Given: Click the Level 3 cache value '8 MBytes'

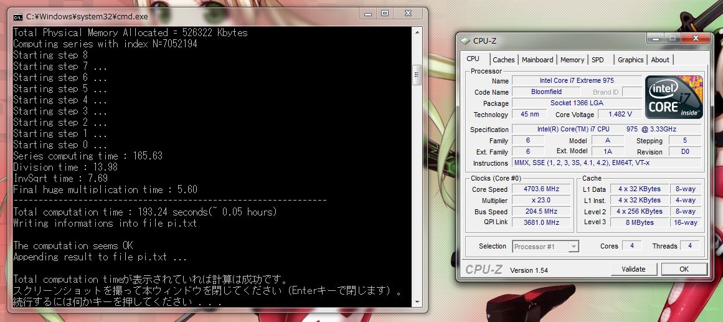Looking at the screenshot, I should (x=639, y=222).
